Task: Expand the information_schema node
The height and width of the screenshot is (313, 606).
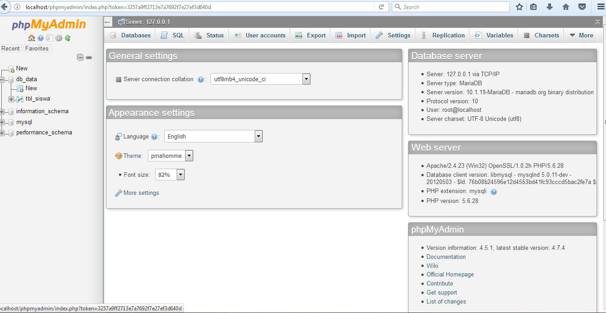Action: coord(2,111)
